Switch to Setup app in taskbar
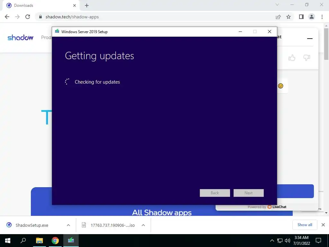 [x=71, y=241]
